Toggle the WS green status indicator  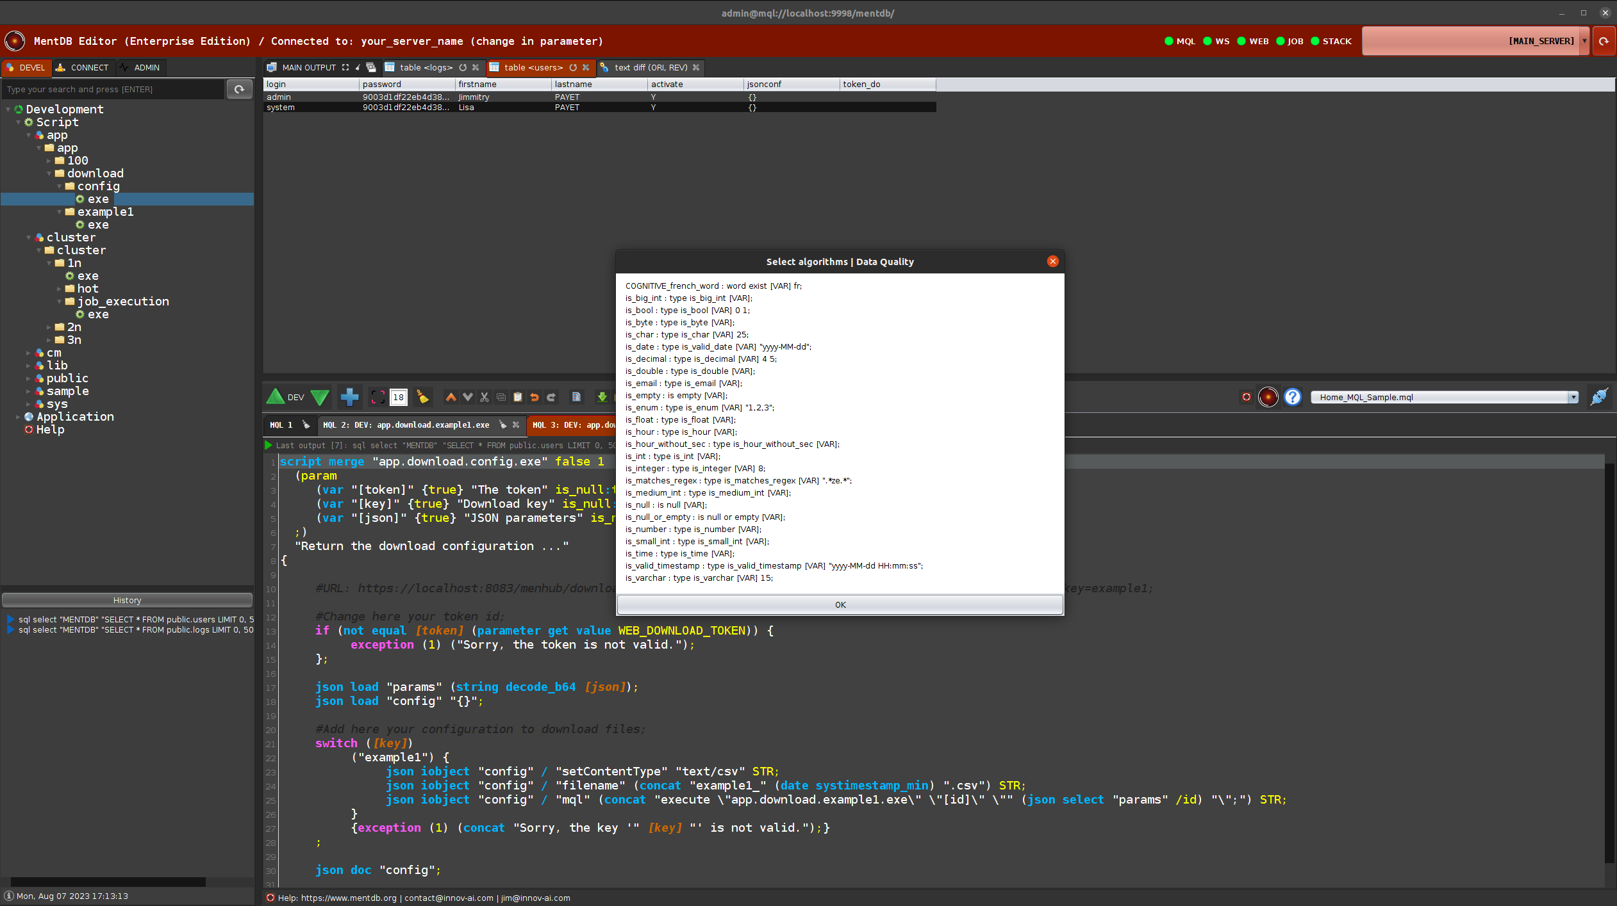tap(1207, 41)
